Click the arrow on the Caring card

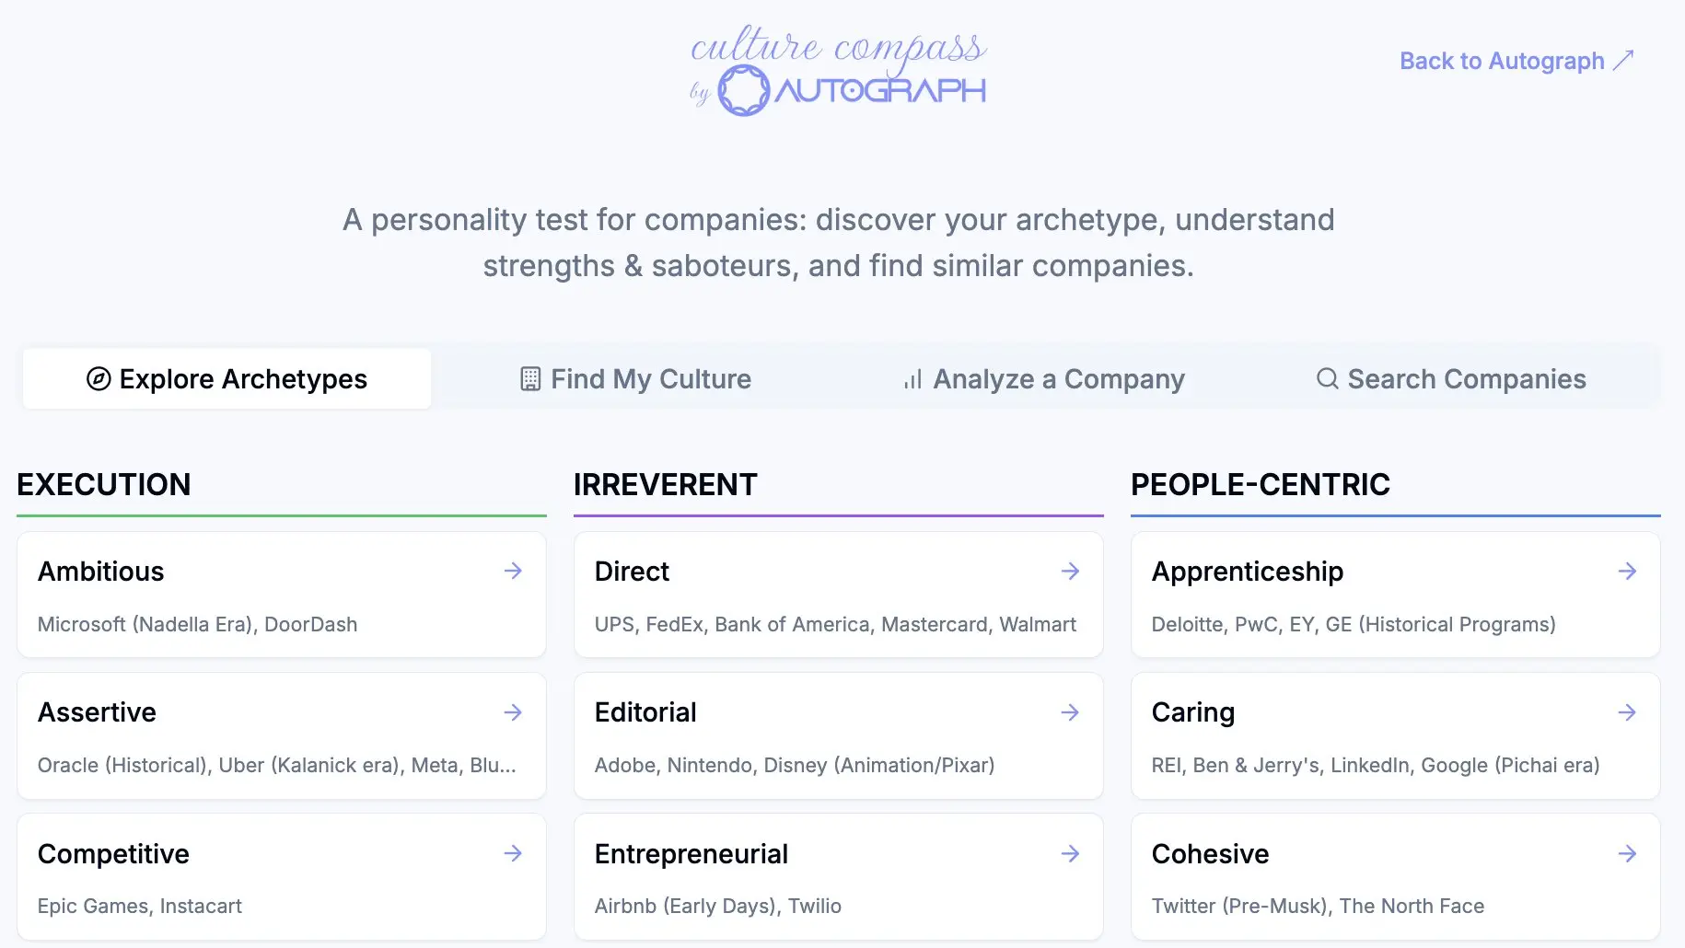(1628, 711)
